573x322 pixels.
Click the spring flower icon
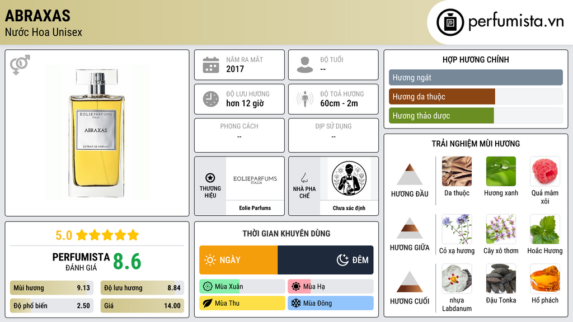tap(208, 287)
